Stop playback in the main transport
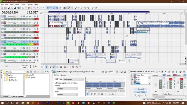The width and height of the screenshot is (187, 105). point(61,67)
